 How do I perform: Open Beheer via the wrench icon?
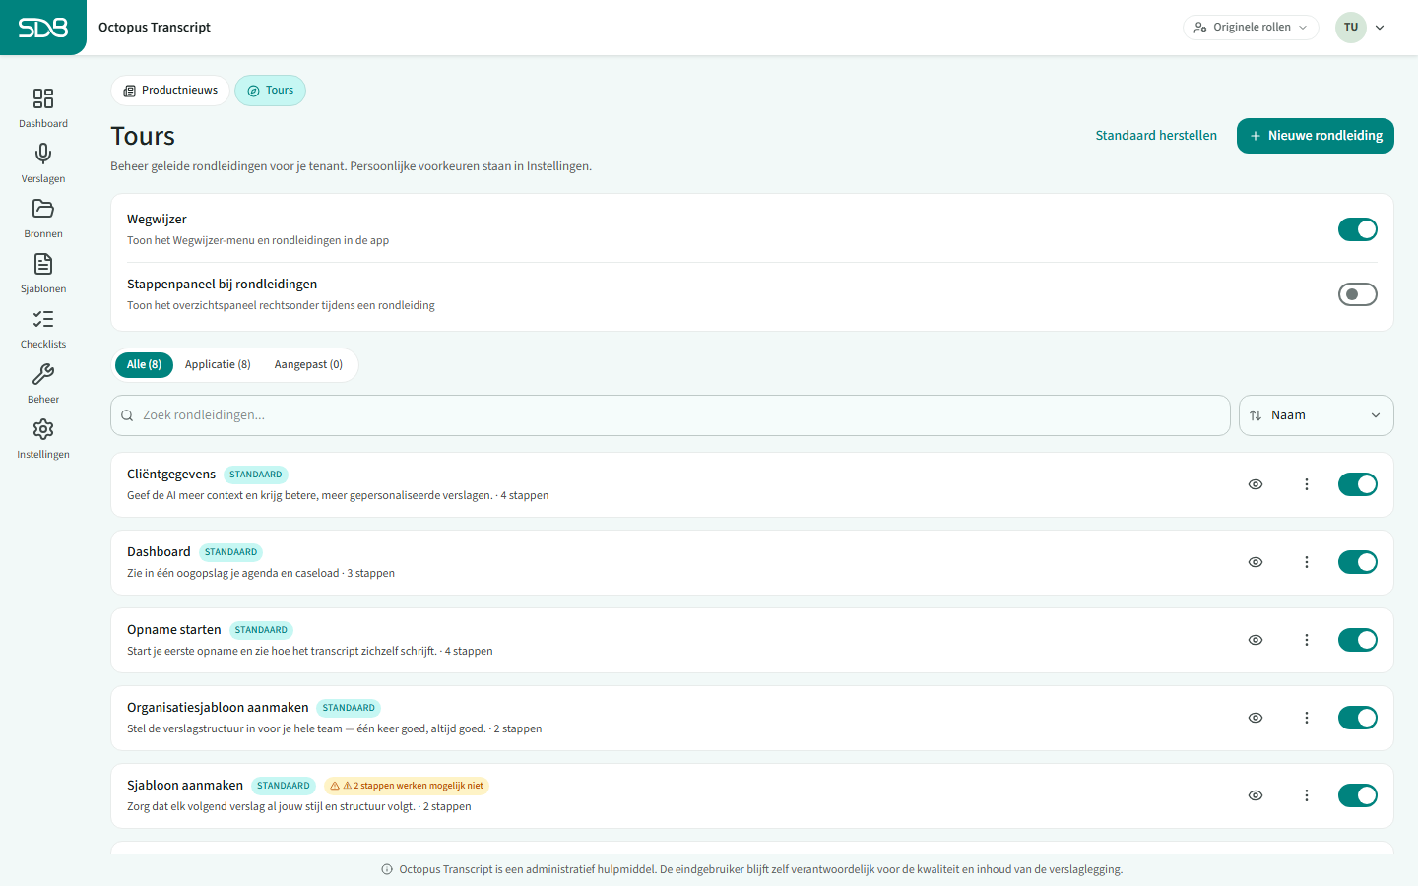click(43, 374)
